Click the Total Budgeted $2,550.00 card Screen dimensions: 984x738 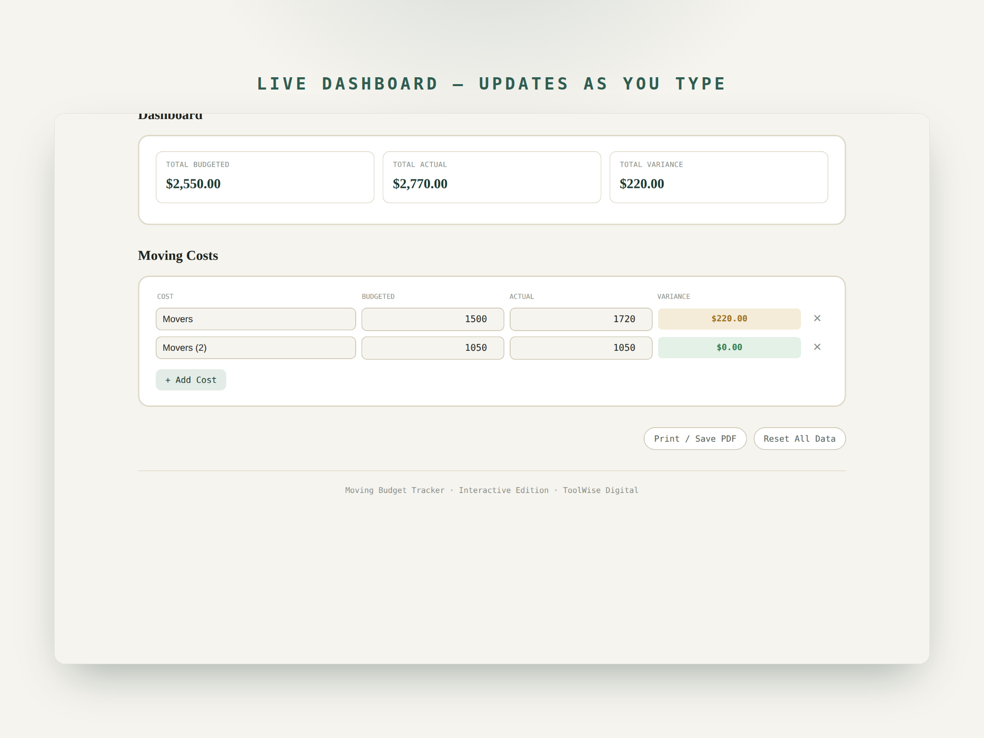pyautogui.click(x=265, y=177)
